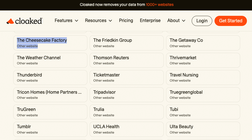Screen dimensions: 252x140
Task: Select the Thomson Reuters card
Action: coord(127,60)
